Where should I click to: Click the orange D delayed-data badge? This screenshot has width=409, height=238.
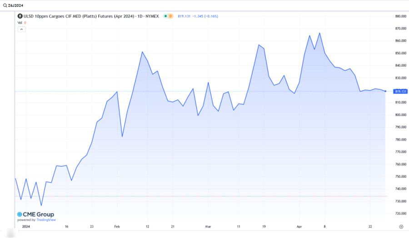pyautogui.click(x=170, y=16)
